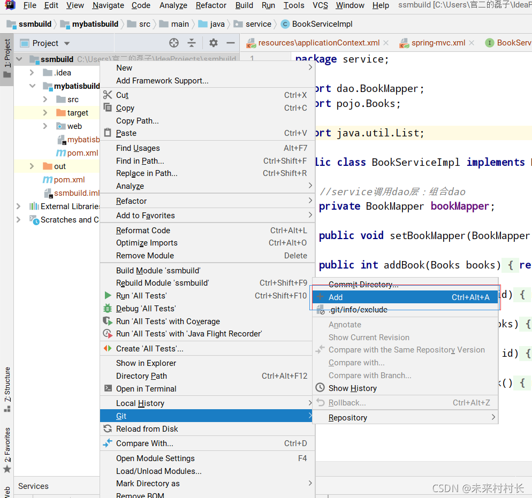Click the Create 'All Tests' configuration icon
This screenshot has width=532, height=498.
point(108,349)
